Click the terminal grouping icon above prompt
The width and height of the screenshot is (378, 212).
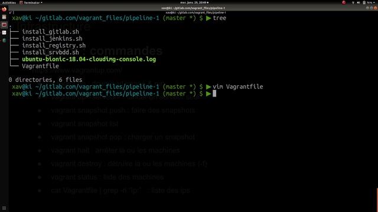pyautogui.click(x=11, y=12)
